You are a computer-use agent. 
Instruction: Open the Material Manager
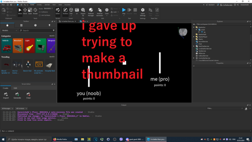[91, 12]
